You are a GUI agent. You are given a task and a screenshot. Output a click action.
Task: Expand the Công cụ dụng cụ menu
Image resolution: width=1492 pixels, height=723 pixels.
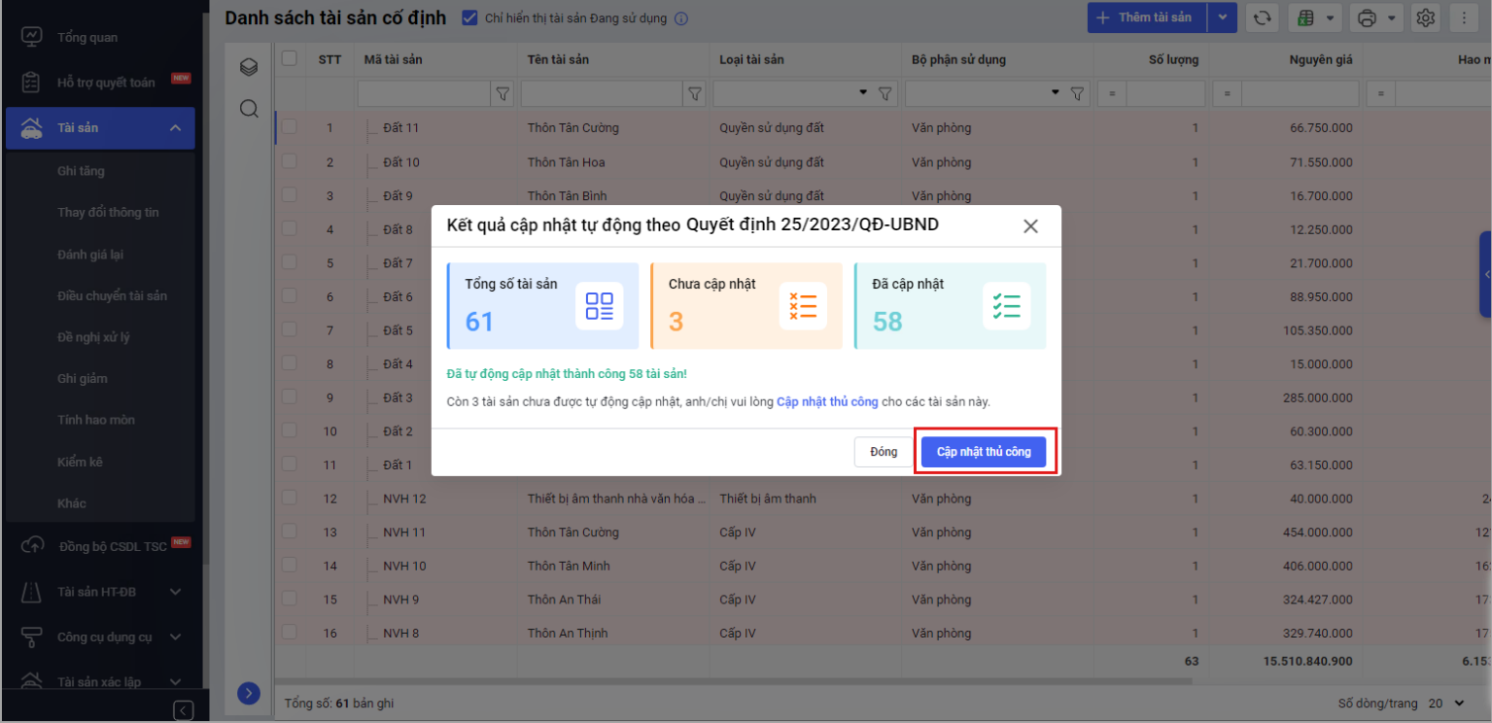(x=175, y=637)
